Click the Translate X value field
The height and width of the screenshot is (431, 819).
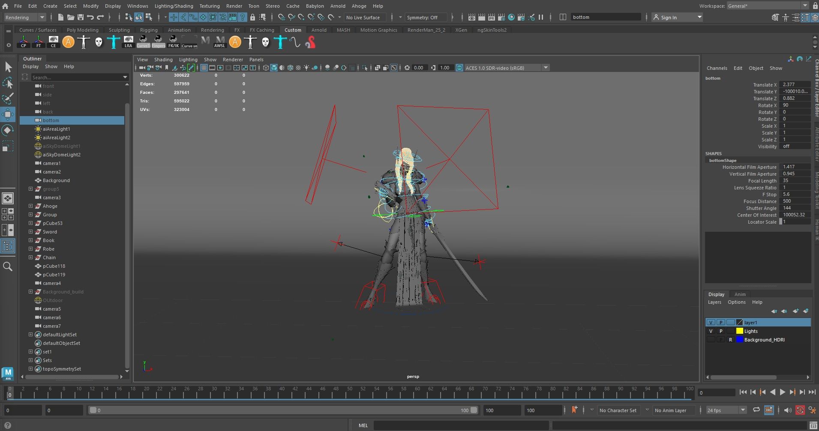[x=794, y=84]
